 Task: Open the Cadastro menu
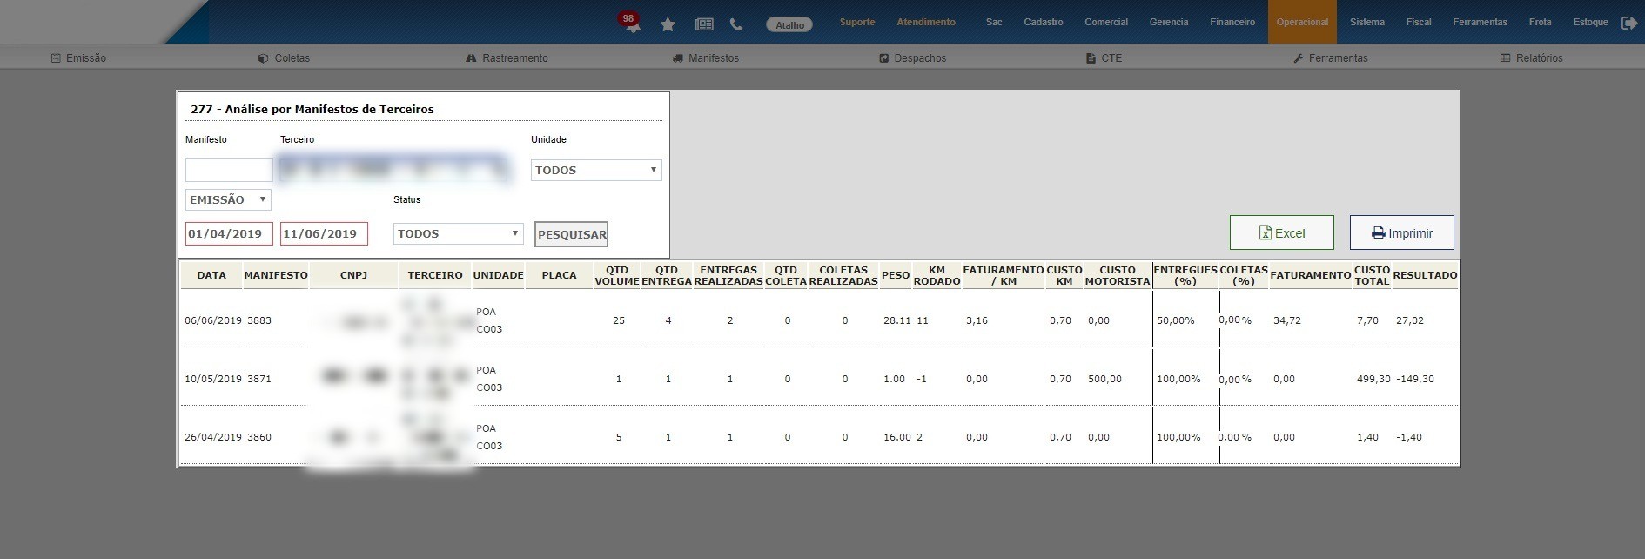tap(1044, 22)
